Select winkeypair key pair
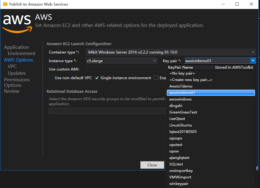 pos(211,184)
